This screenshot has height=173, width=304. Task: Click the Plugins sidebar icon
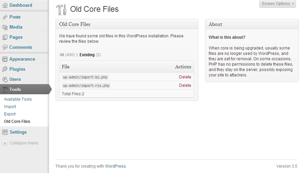coord(5,69)
